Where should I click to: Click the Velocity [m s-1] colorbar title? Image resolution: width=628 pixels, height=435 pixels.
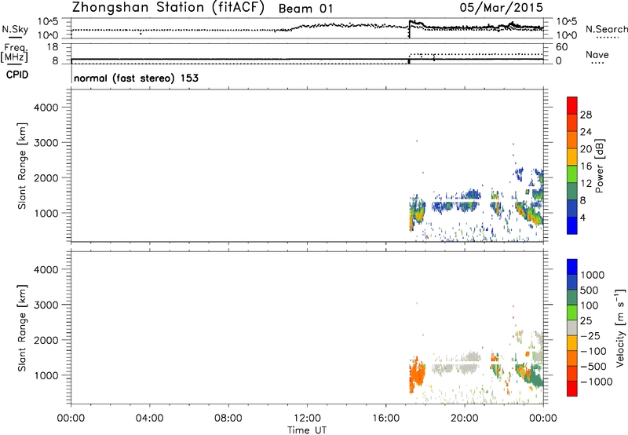(x=620, y=327)
